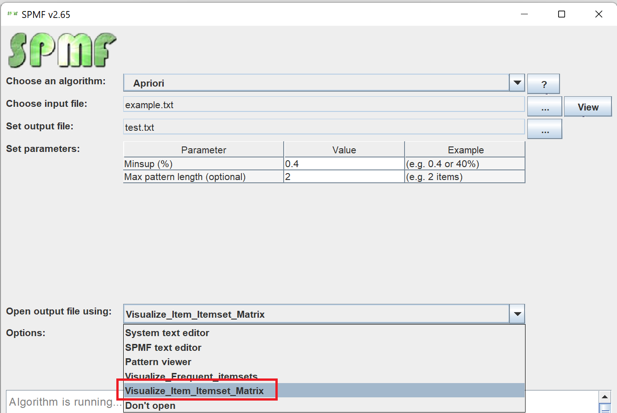This screenshot has height=413, width=617.
Task: Choose Pattern viewer from the list
Action: pos(158,362)
